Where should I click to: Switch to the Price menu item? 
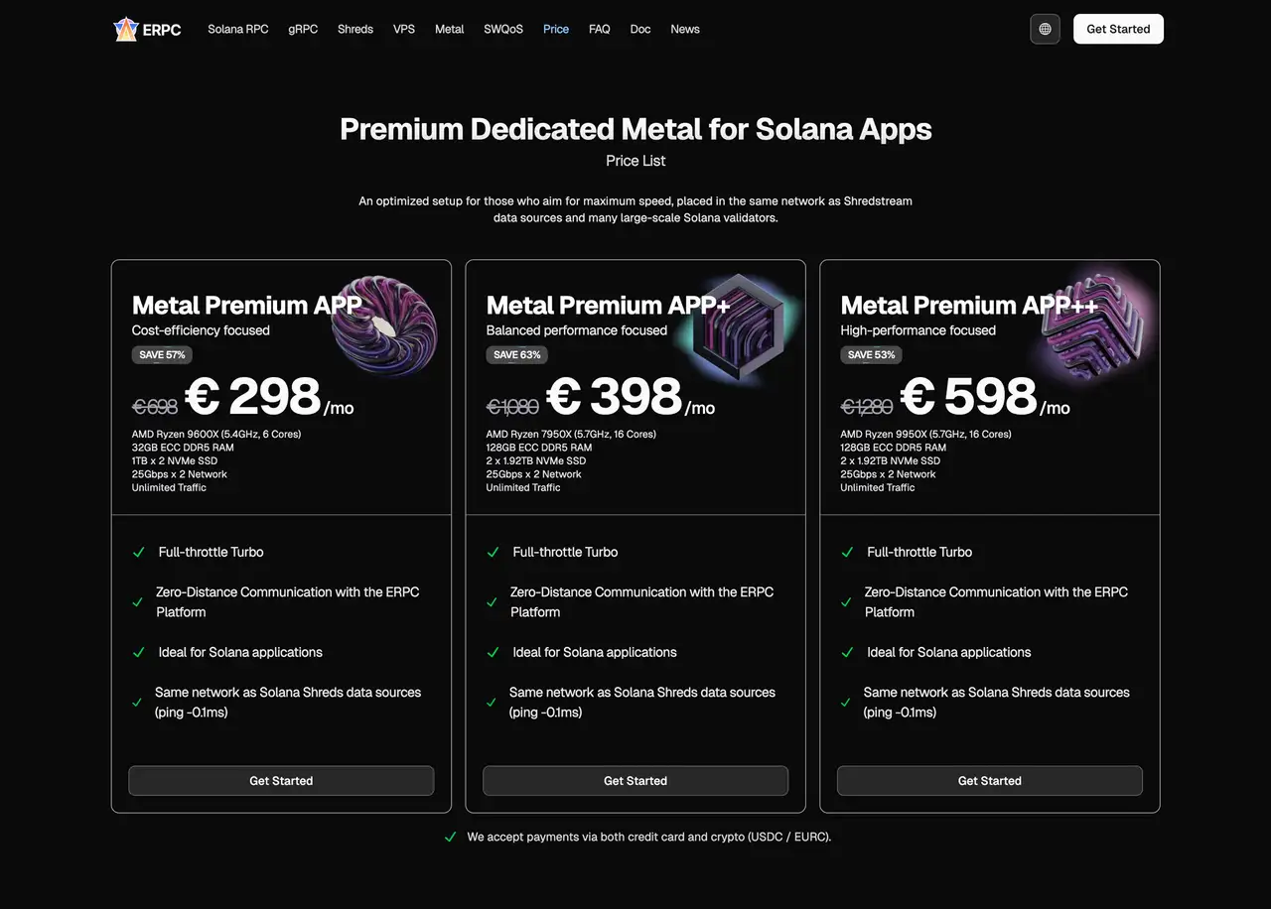click(x=555, y=29)
